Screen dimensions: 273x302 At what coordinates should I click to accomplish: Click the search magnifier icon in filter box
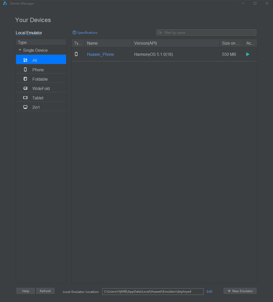pyautogui.click(x=160, y=32)
